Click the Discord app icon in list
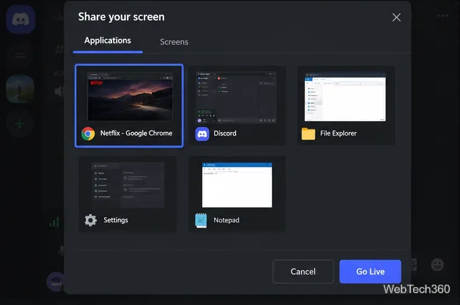Image resolution: width=460 pixels, height=305 pixels. point(202,134)
